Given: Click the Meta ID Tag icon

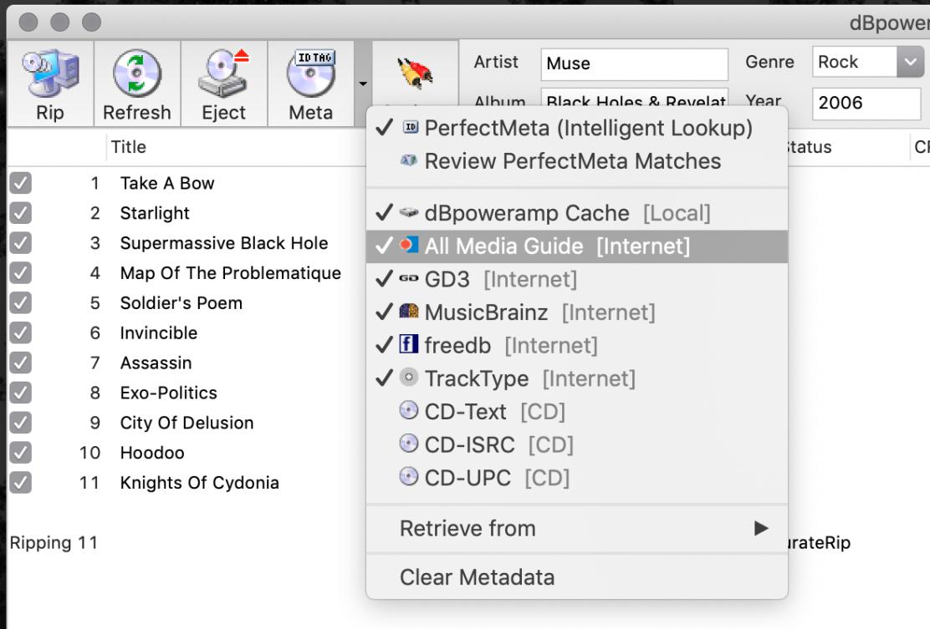Looking at the screenshot, I should tap(310, 75).
